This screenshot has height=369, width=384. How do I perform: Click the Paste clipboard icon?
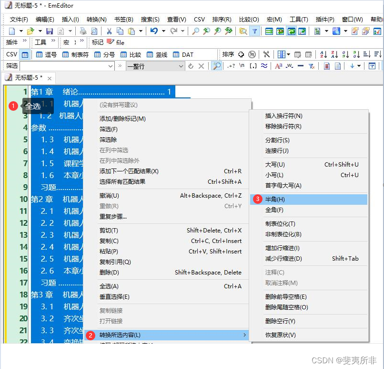tap(131, 31)
